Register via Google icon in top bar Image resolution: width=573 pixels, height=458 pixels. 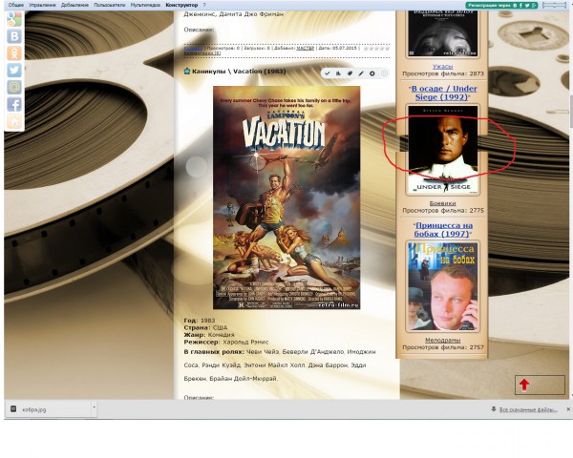coord(534,5)
